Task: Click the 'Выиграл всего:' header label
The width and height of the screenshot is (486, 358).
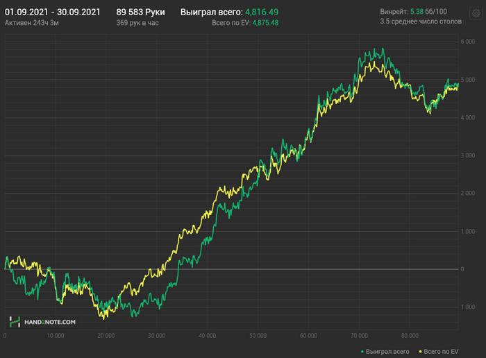Action: 212,12
